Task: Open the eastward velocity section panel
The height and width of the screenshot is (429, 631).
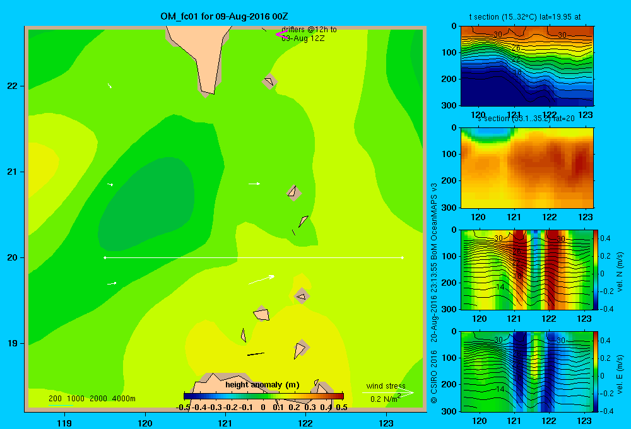Action: tap(527, 372)
